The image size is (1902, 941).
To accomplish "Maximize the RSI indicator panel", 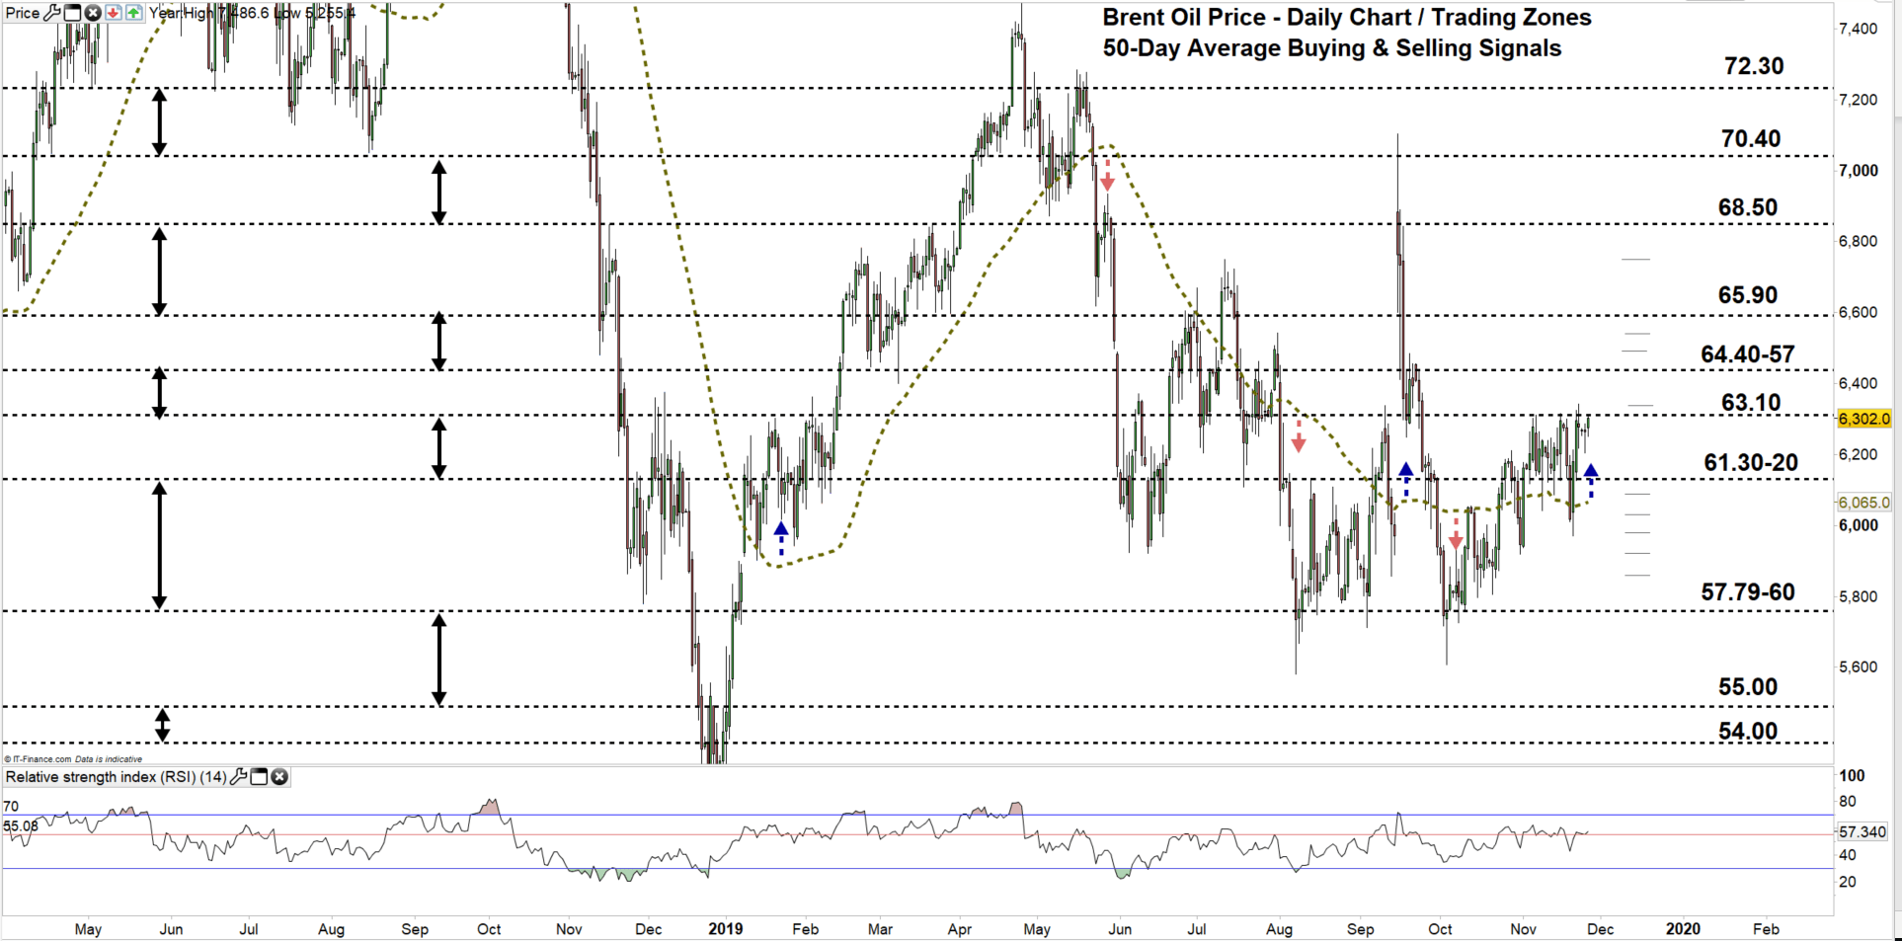I will pyautogui.click(x=259, y=777).
